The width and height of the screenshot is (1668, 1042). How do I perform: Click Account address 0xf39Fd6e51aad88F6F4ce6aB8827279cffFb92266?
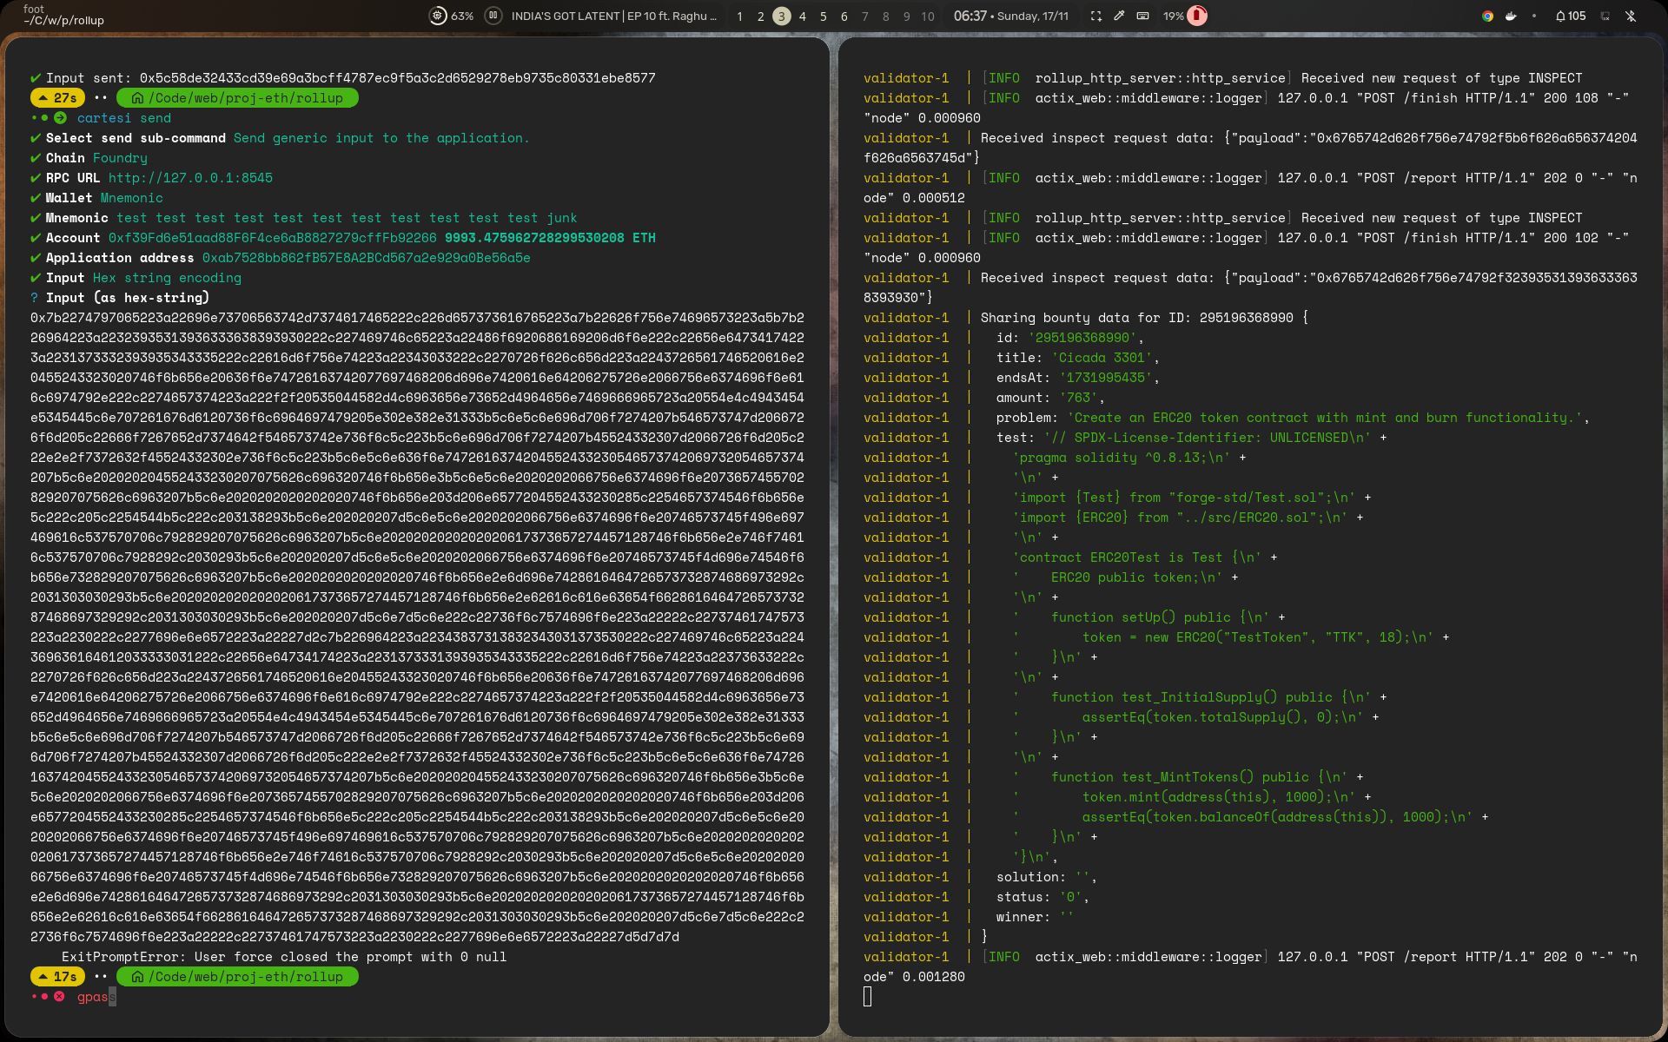pos(273,238)
